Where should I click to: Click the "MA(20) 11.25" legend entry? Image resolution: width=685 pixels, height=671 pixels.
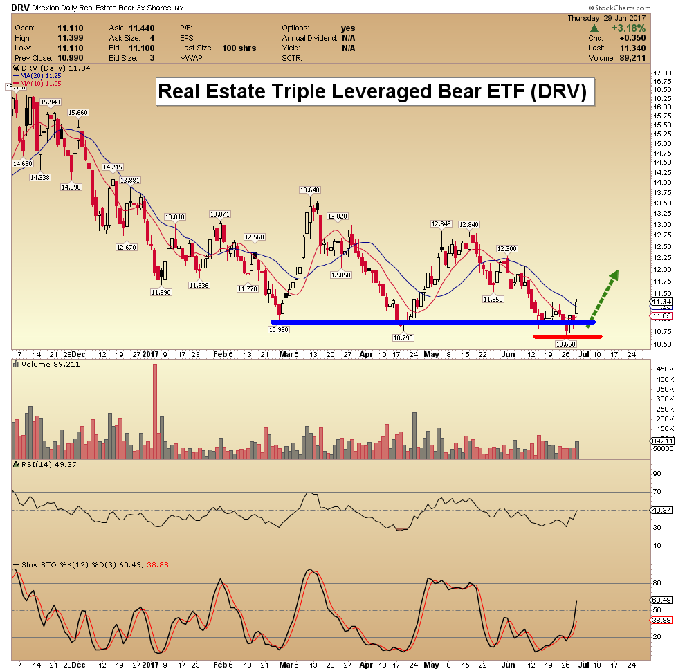pos(41,76)
